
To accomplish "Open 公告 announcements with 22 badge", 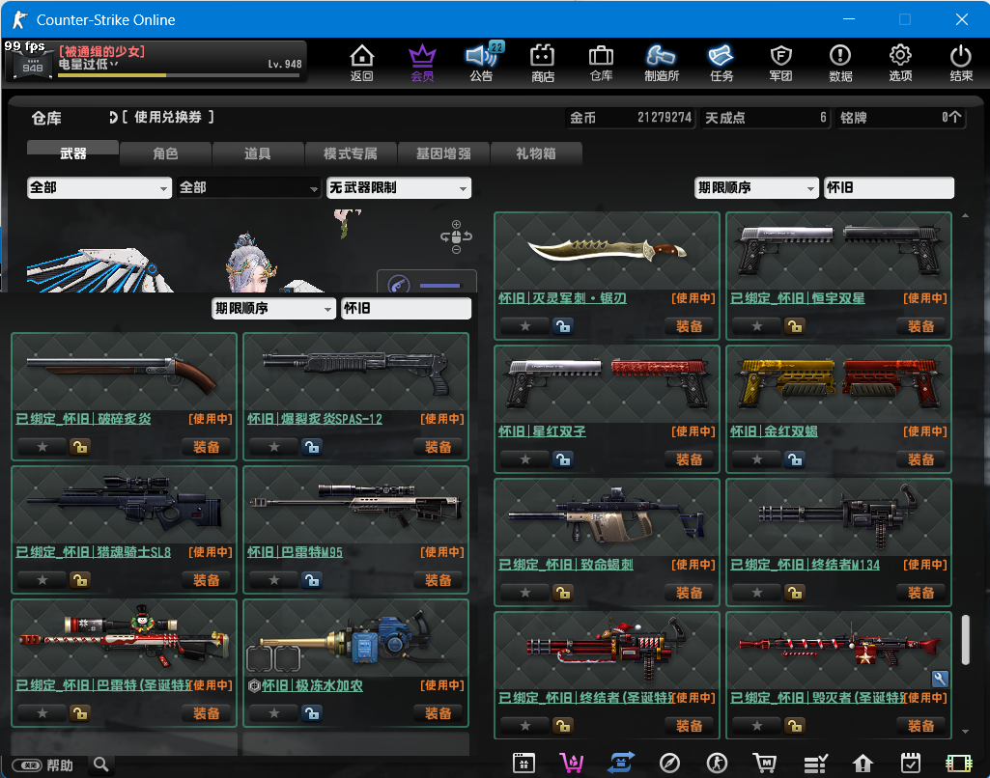I will 482,63.
